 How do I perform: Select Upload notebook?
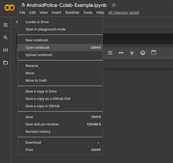coord(60,55)
